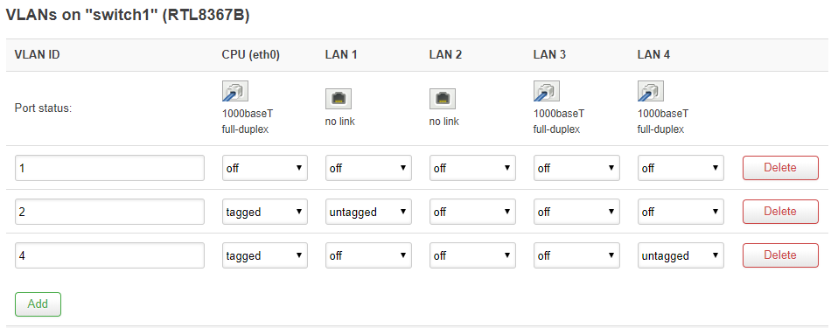Click the LAN 2 no-link port icon
The height and width of the screenshot is (328, 831).
[442, 99]
